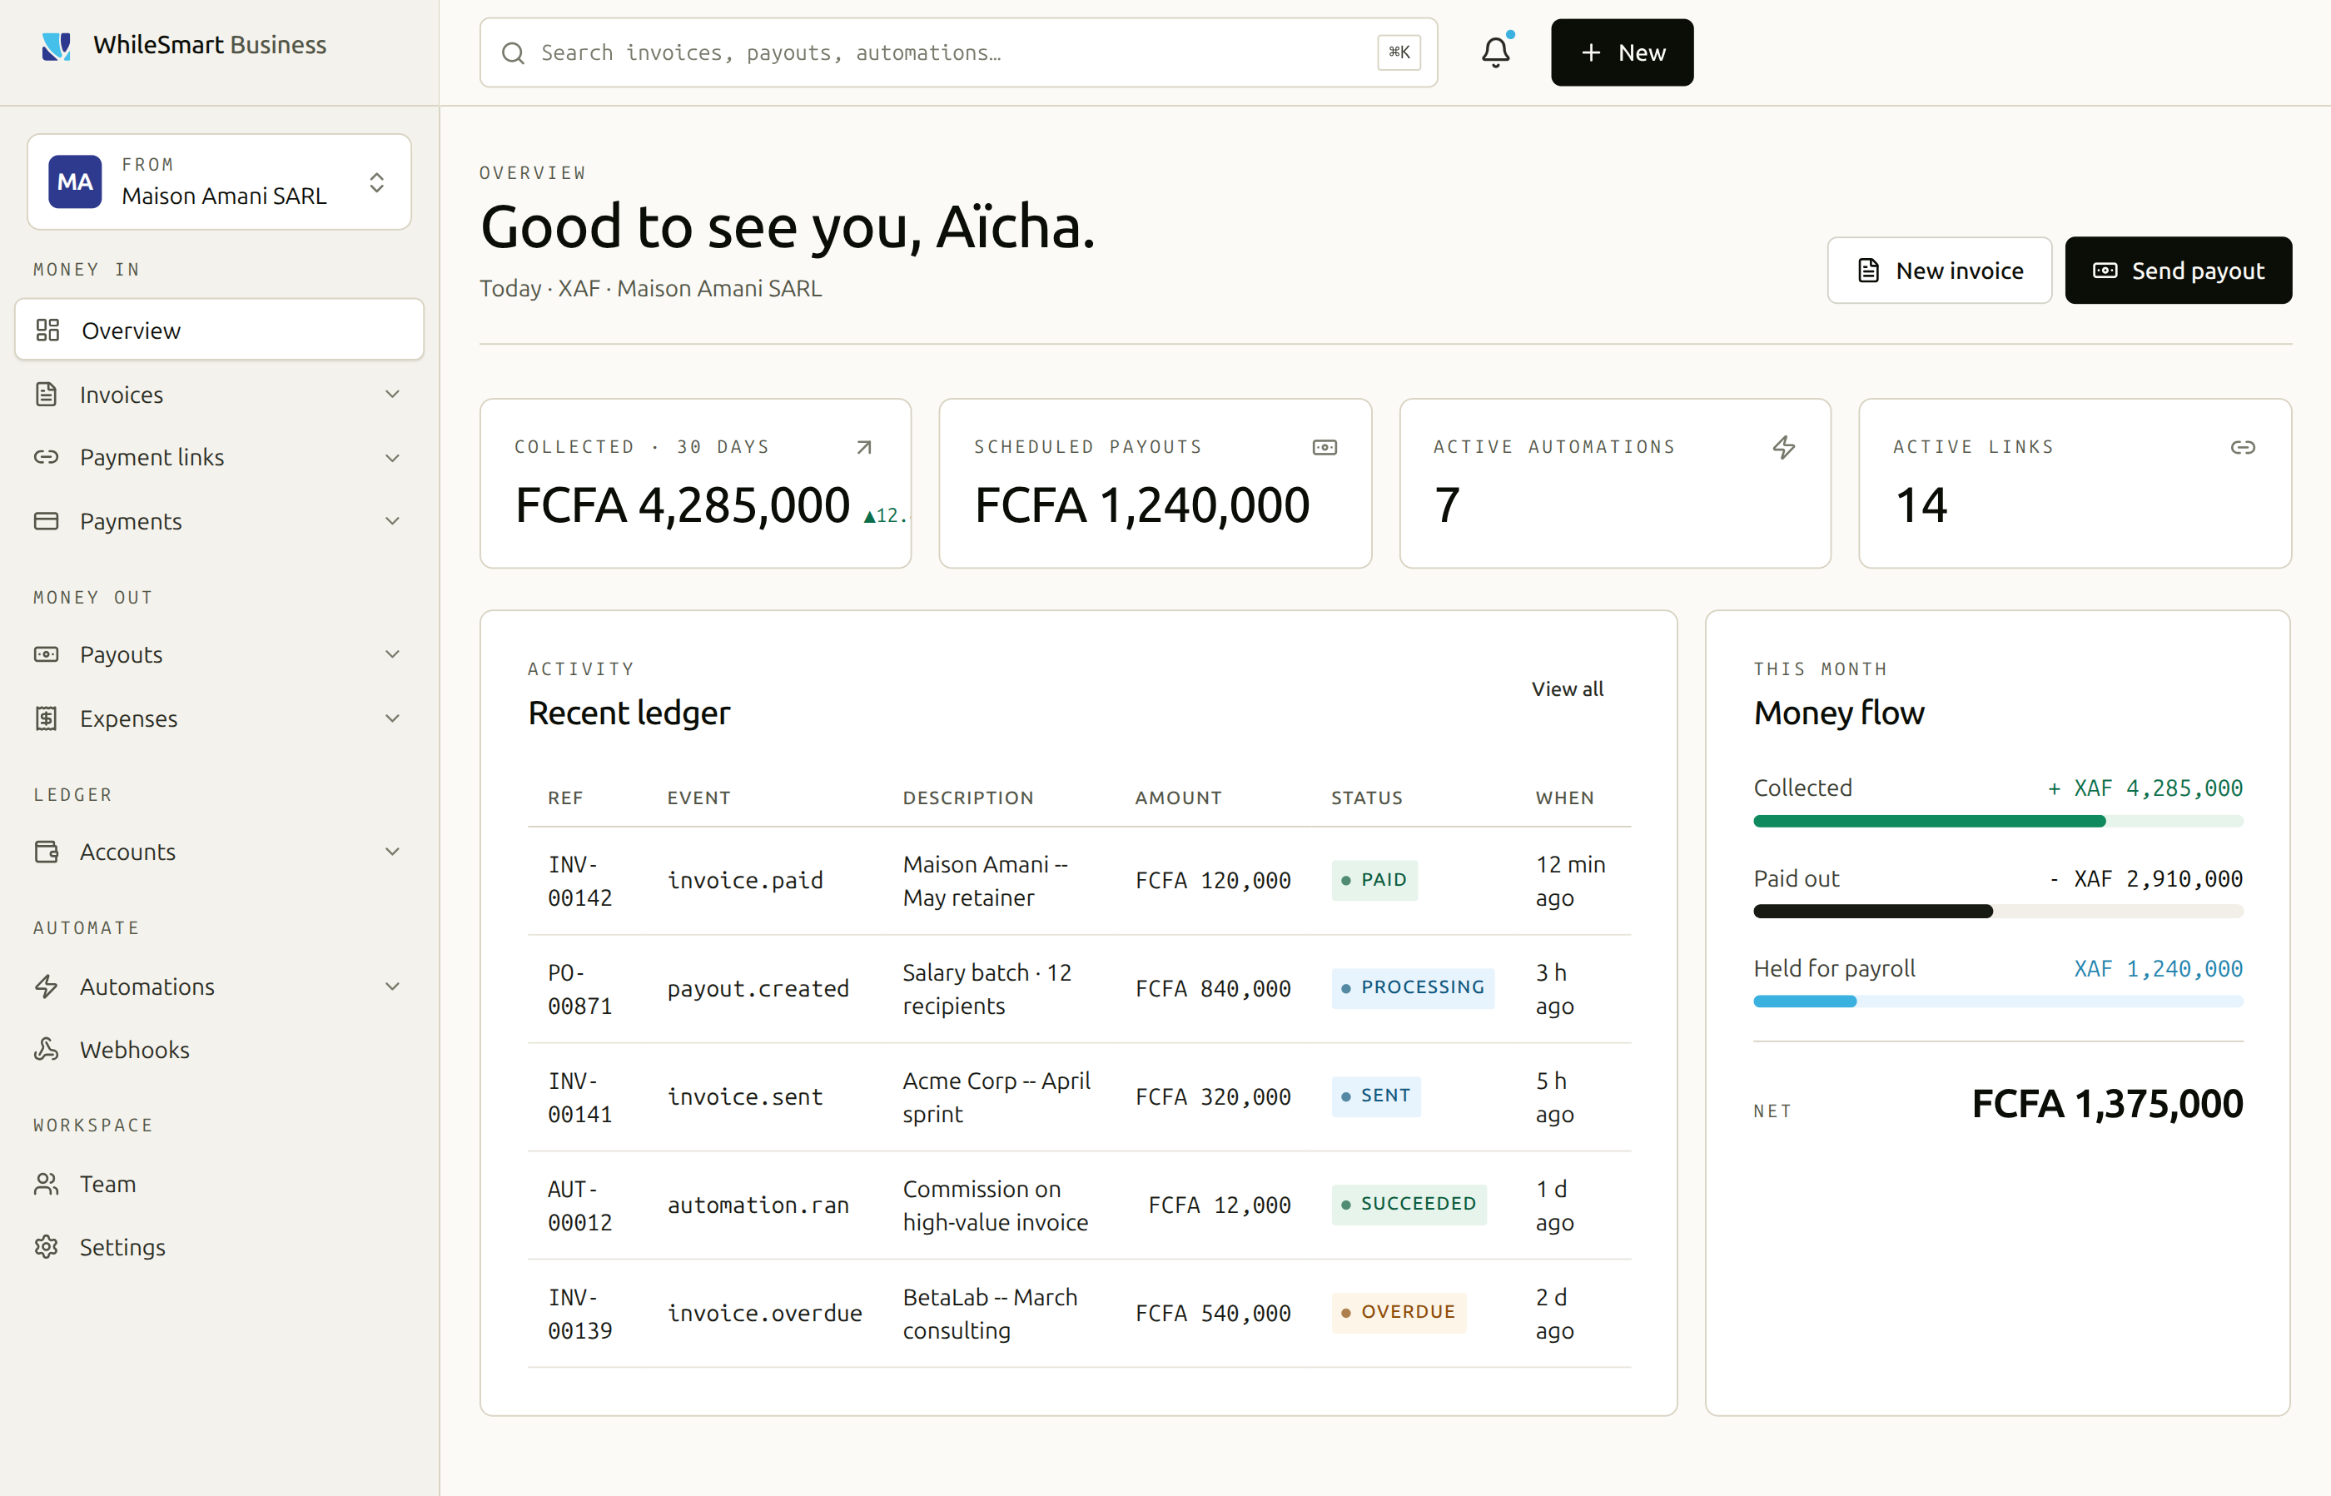Click the PROCESSING status badge

point(1414,988)
